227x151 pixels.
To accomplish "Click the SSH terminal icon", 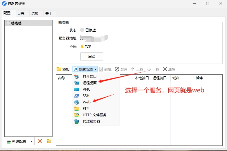I will pos(77,96).
